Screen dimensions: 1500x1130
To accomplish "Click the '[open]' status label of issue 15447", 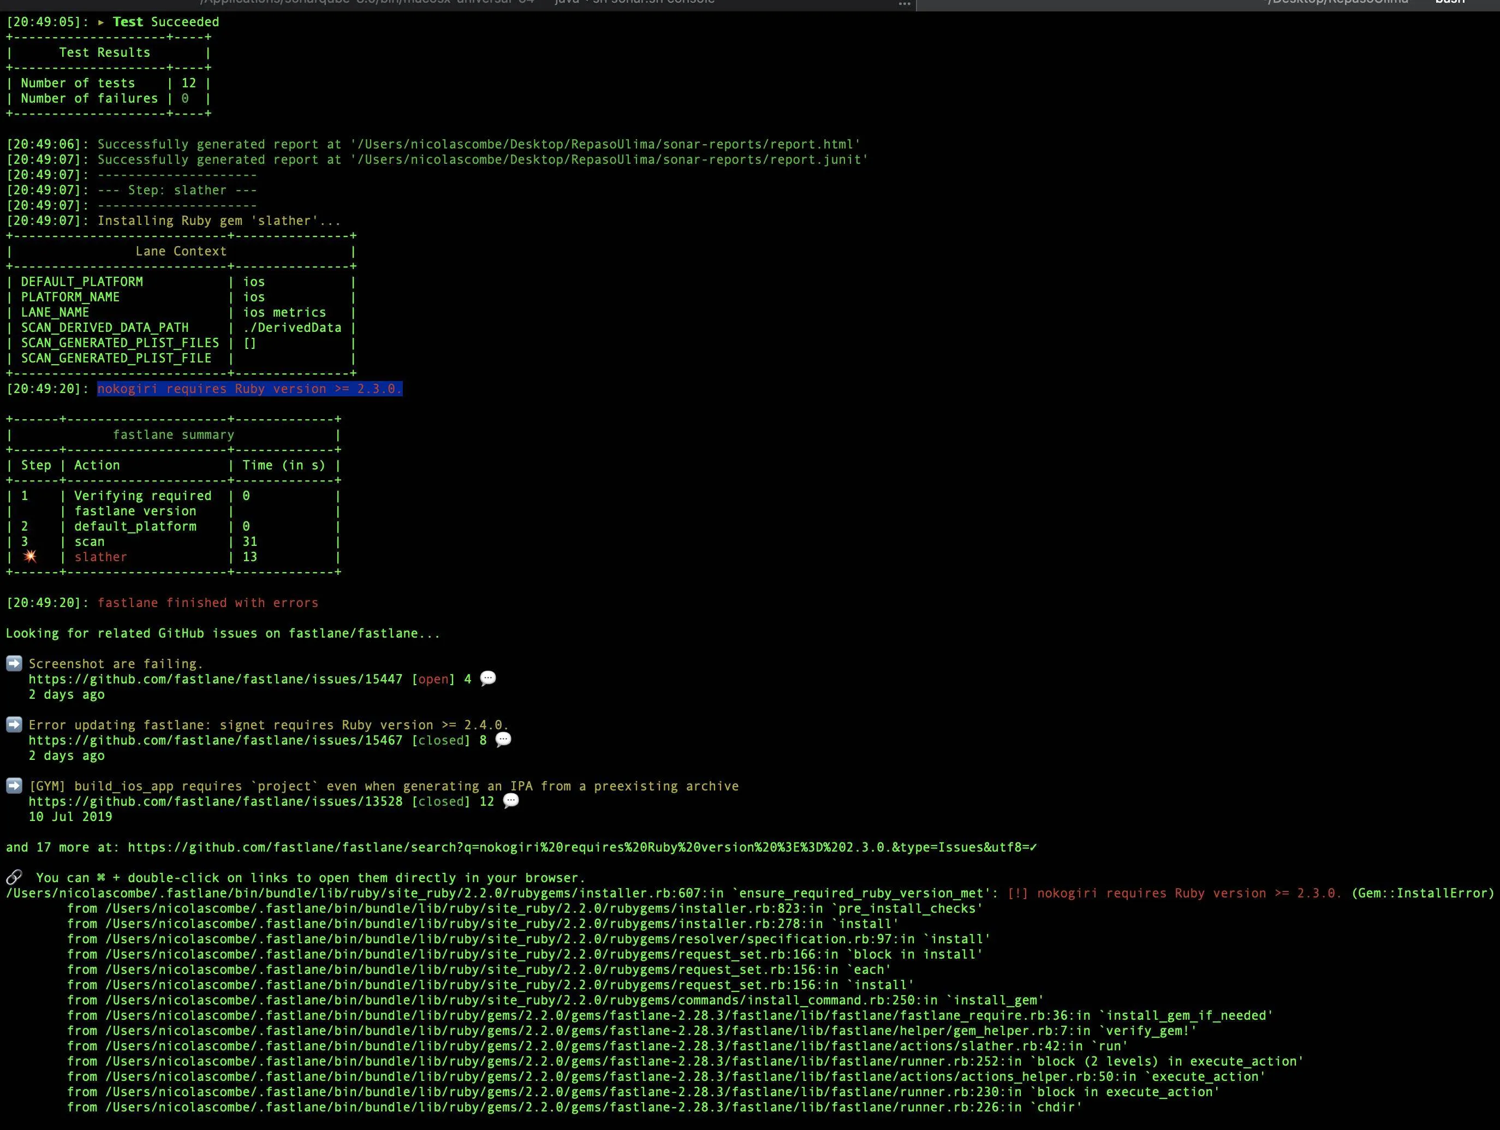I will coord(433,679).
